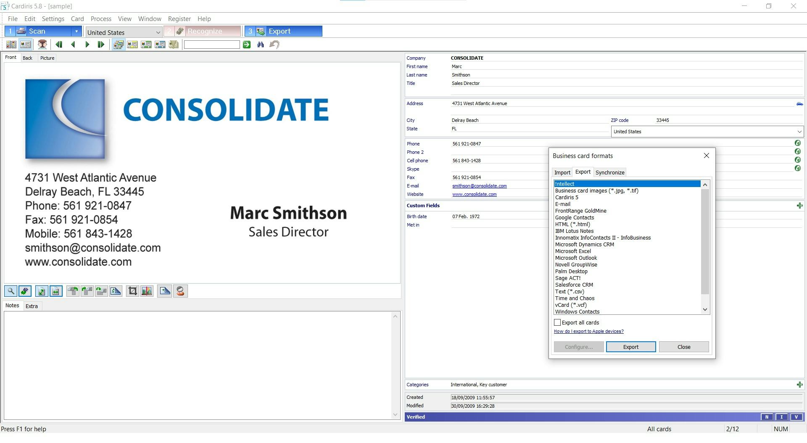Viewport: 807px width, 443px height.
Task: Toggle the V verified status flag
Action: point(796,417)
